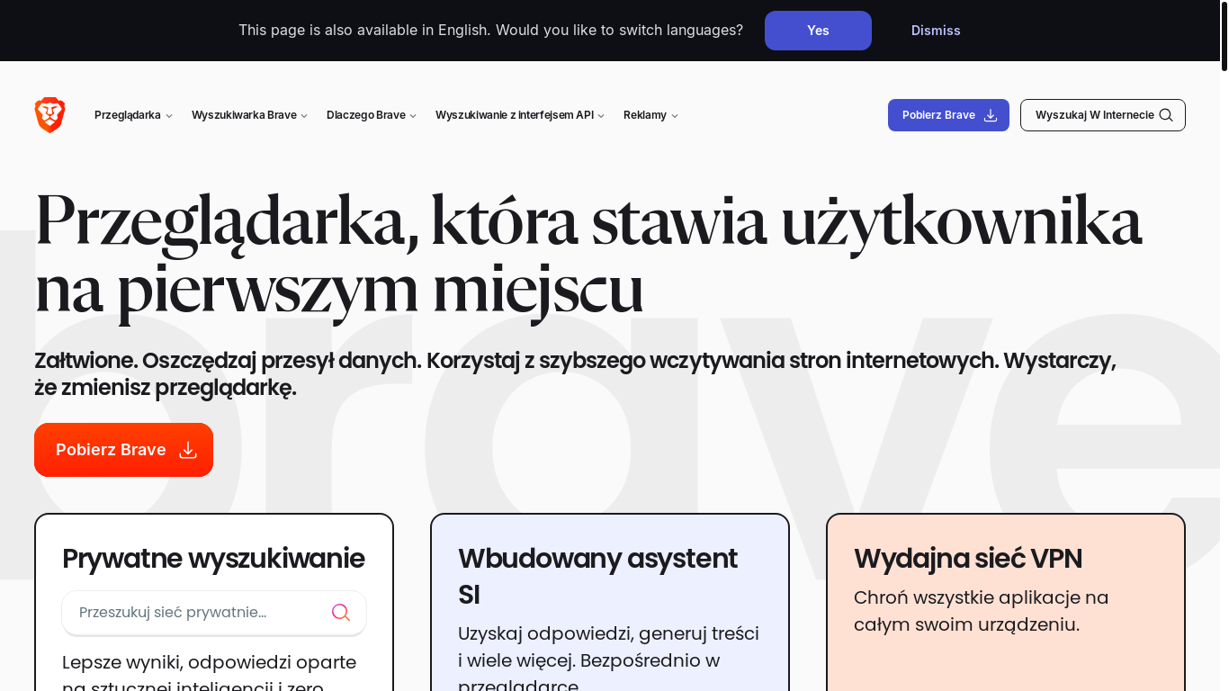1229x691 pixels.
Task: Click the Wyszukaj W Internecie button
Action: point(1103,115)
